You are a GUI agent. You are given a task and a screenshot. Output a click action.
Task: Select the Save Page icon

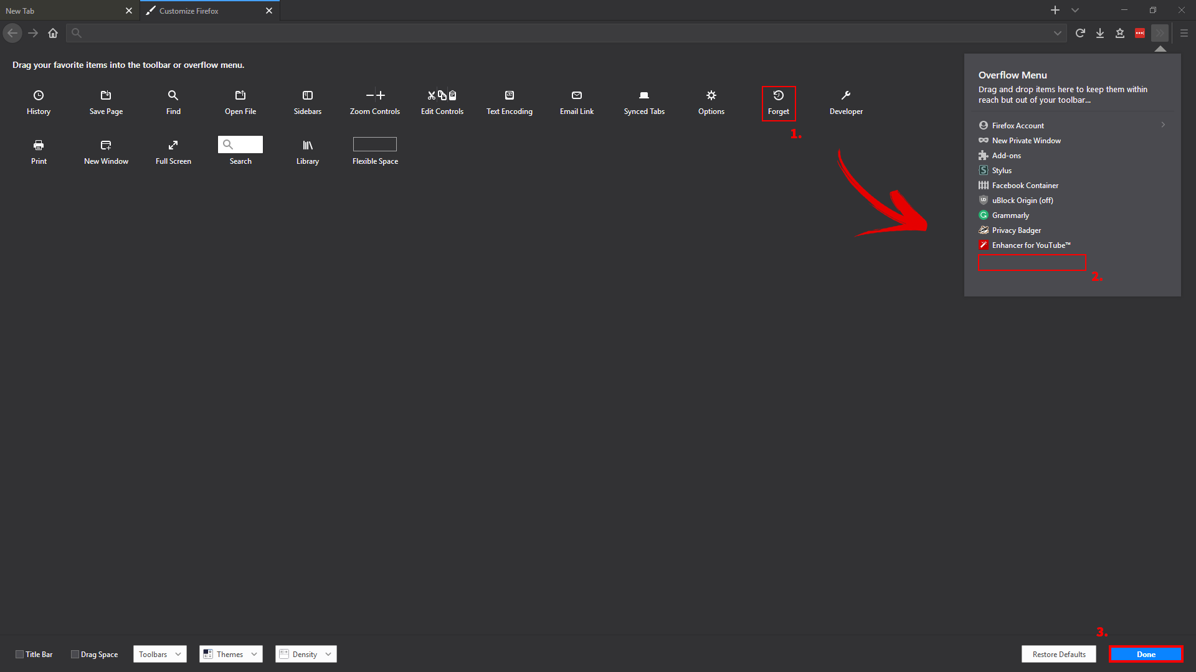point(106,95)
